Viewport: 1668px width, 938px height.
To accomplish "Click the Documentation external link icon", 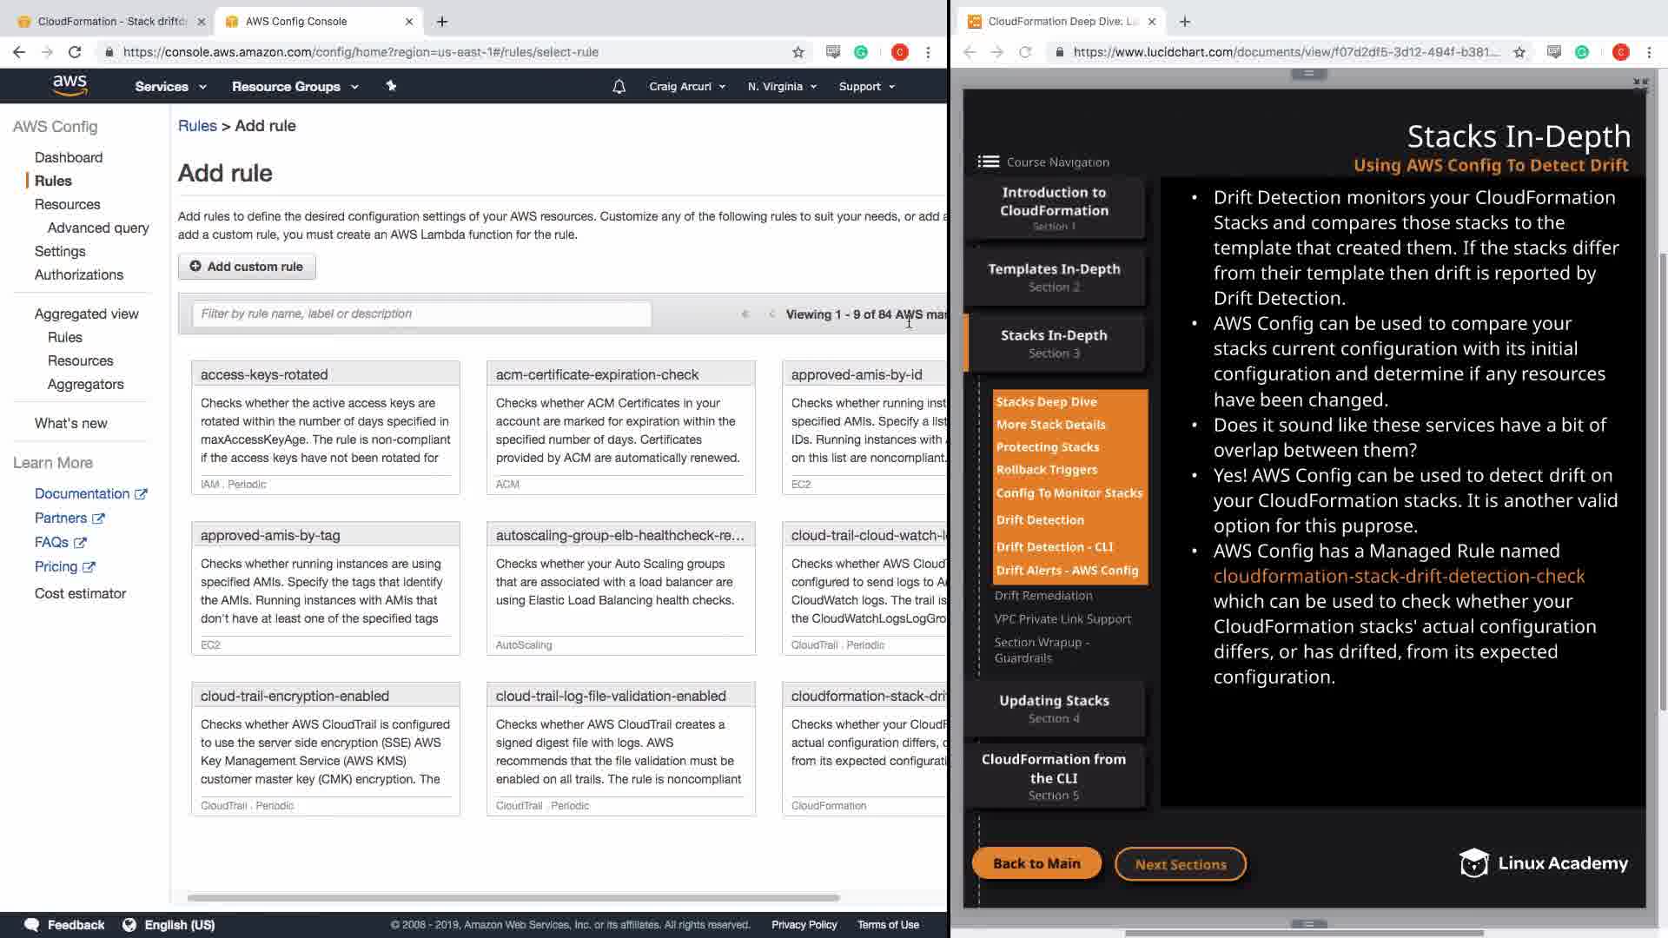I will pyautogui.click(x=142, y=494).
